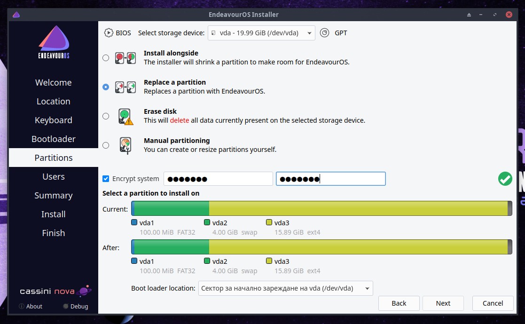Open the Bootloader step in the sidebar
The image size is (525, 324).
(x=54, y=139)
